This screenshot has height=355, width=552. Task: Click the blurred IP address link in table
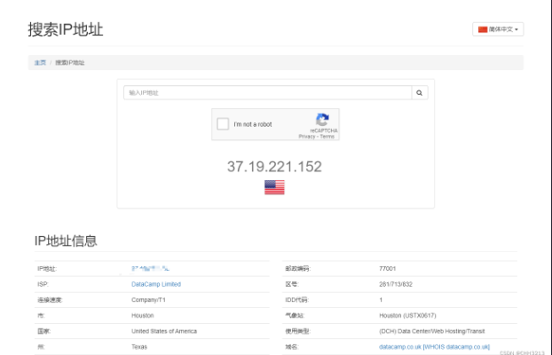tap(151, 268)
